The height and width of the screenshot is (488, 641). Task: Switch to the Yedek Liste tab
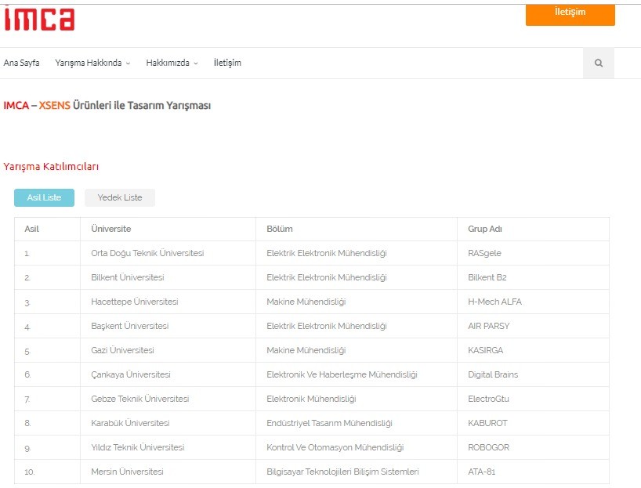point(120,198)
